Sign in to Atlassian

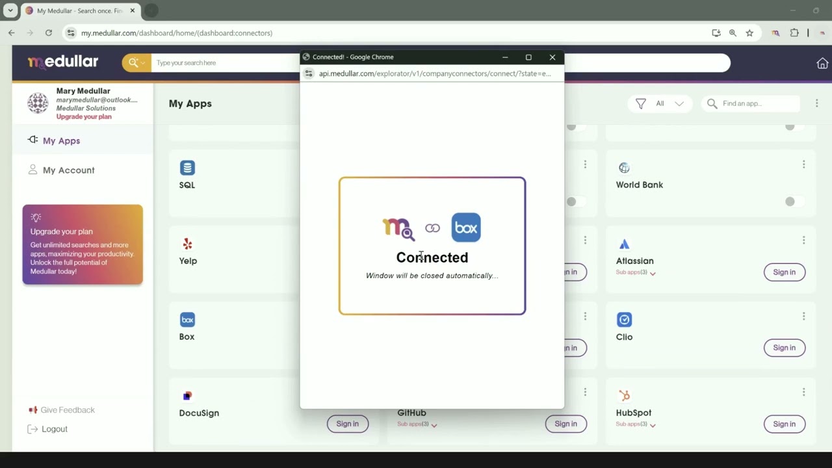(784, 272)
